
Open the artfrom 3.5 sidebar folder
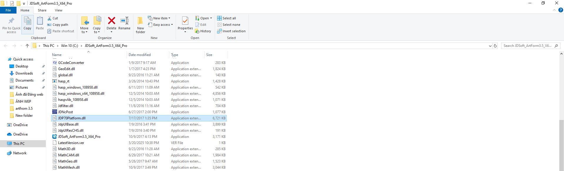tap(24, 109)
